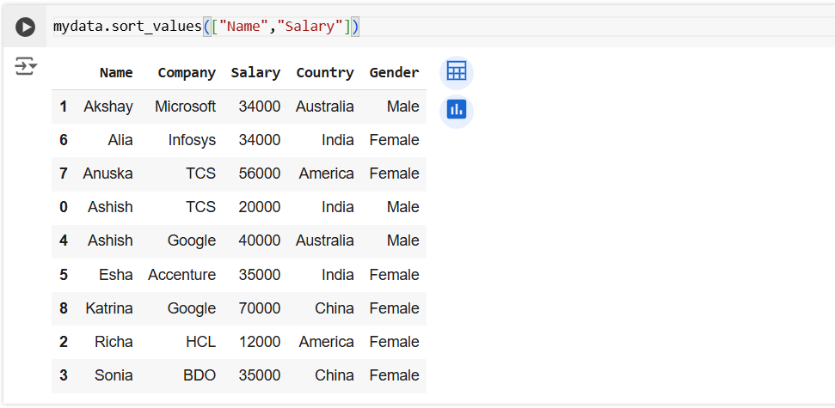Open suggested charts for this dataframe
This screenshot has height=408, width=835.
pyautogui.click(x=456, y=111)
